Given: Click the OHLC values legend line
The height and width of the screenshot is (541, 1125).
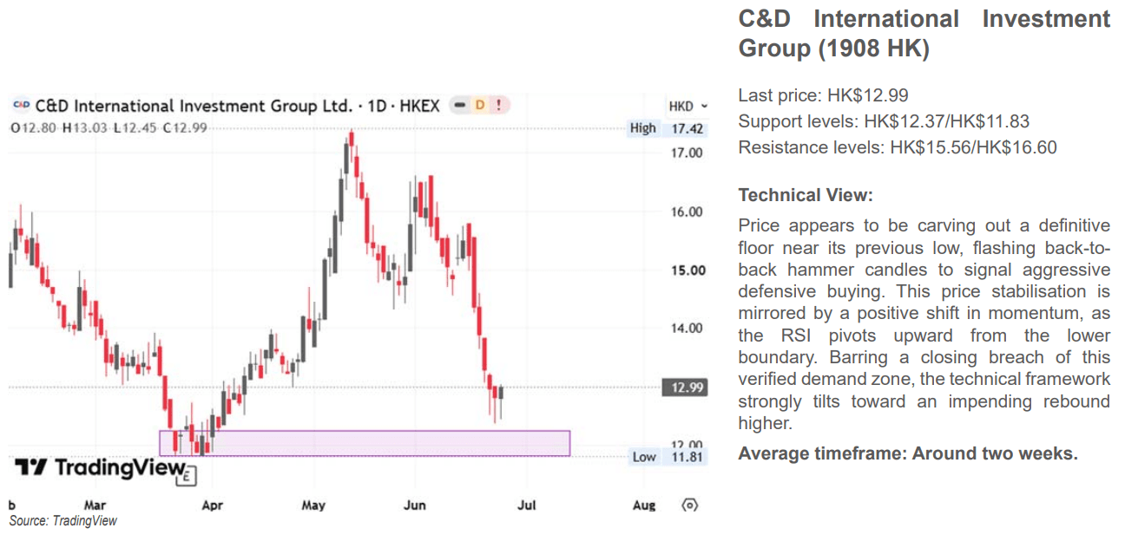Looking at the screenshot, I should (x=108, y=128).
